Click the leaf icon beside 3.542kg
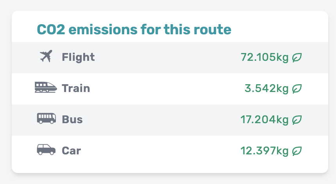This screenshot has width=336, height=184. [297, 89]
